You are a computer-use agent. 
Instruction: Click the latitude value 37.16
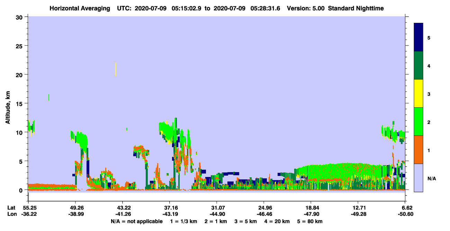point(169,208)
